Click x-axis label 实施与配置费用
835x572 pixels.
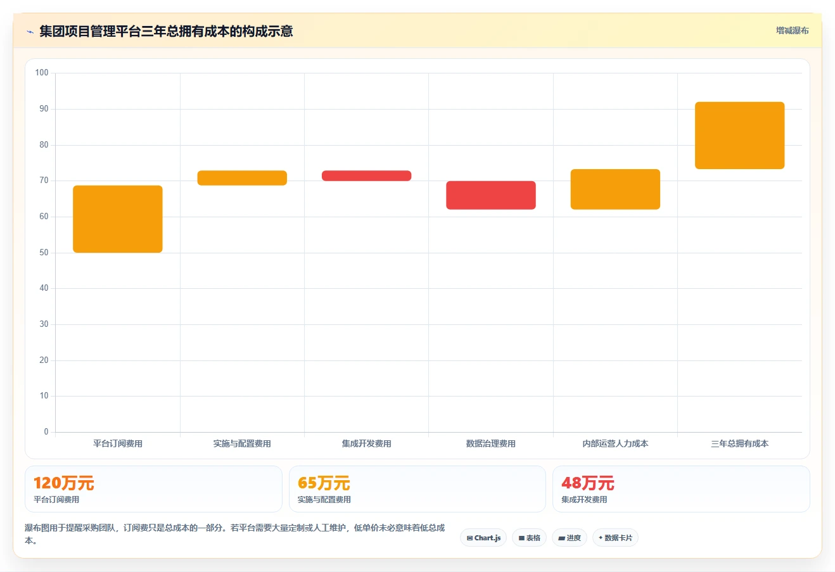click(242, 443)
